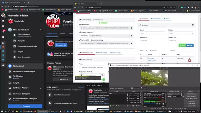Collapse the Meta Business Suite section
Image resolution: width=201 pixels, height=113 pixels.
tap(41, 30)
